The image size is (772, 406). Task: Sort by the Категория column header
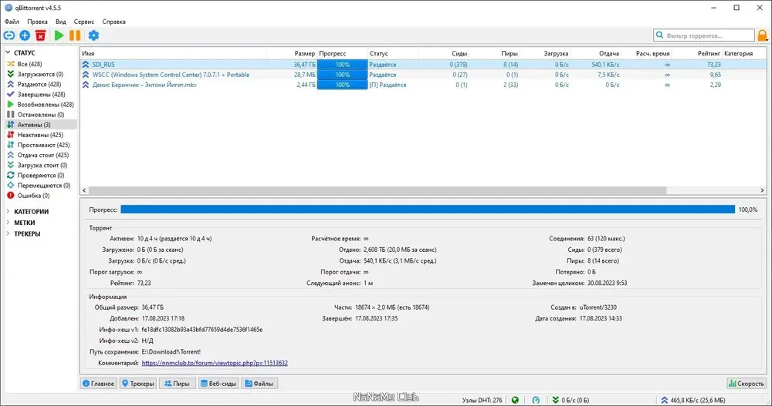744,53
